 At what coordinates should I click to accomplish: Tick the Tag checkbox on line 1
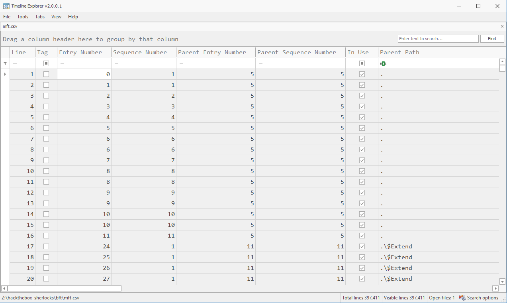click(46, 74)
